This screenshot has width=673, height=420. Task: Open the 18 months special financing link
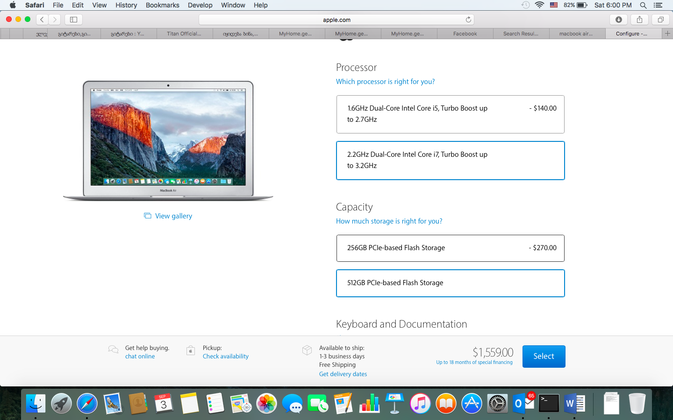coord(474,363)
